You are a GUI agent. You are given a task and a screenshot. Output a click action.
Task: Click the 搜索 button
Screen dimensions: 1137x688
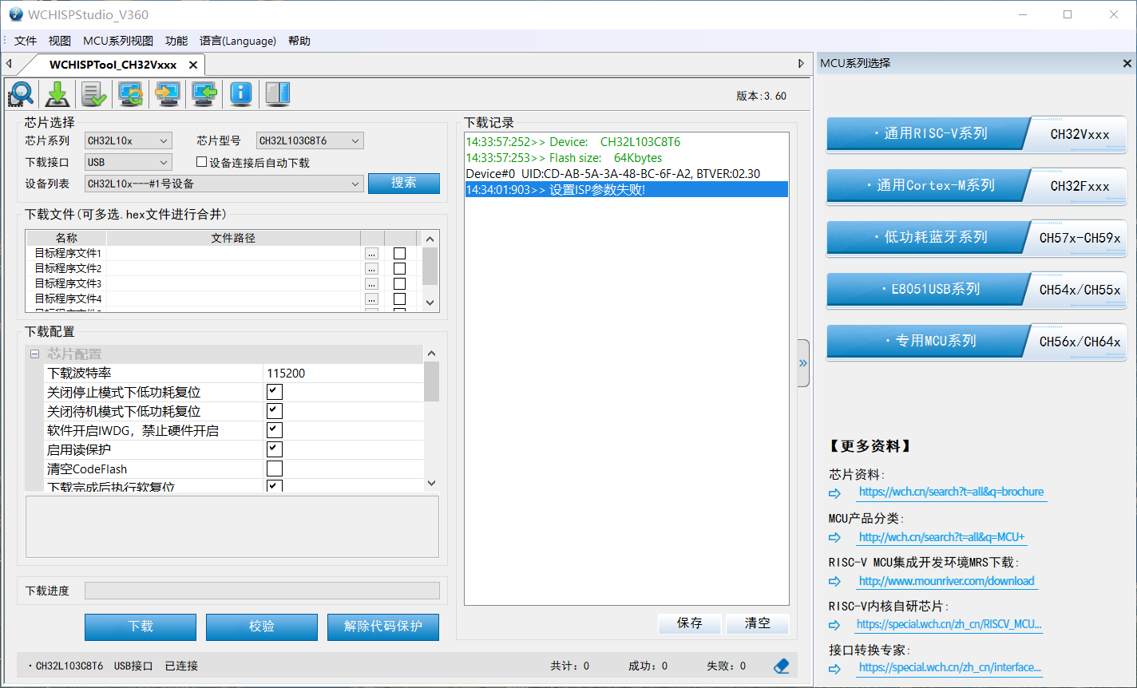tap(404, 183)
